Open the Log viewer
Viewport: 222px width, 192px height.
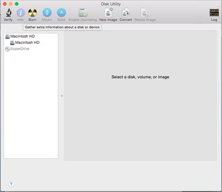(x=214, y=12)
